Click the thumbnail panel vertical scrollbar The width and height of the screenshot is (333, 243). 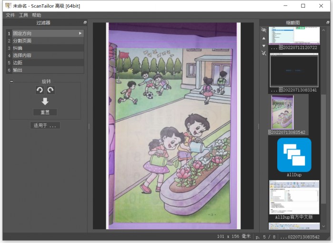pos(323,143)
